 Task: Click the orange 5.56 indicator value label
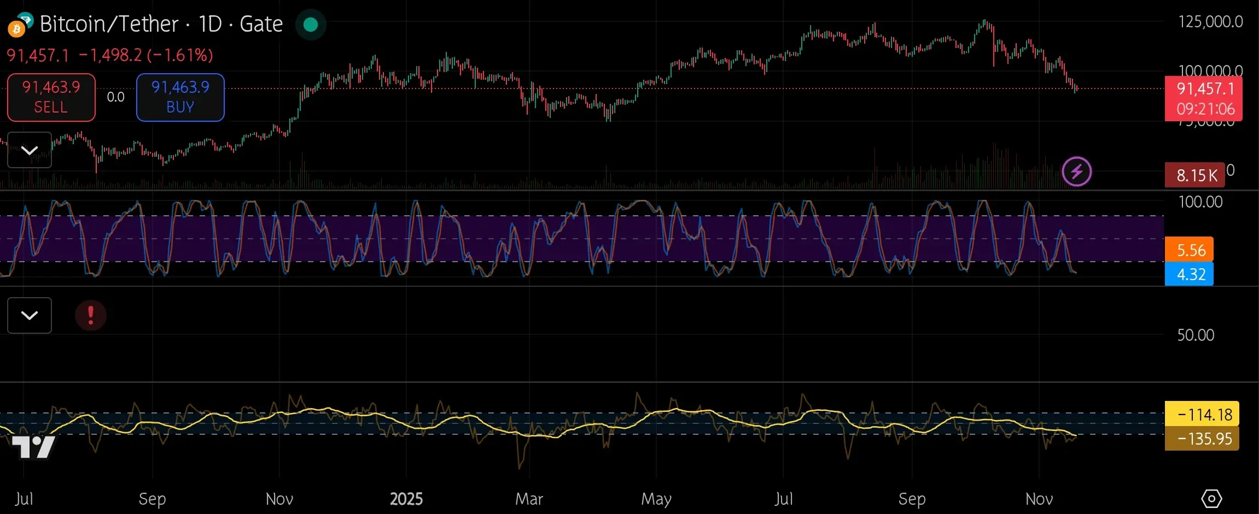[x=1190, y=250]
